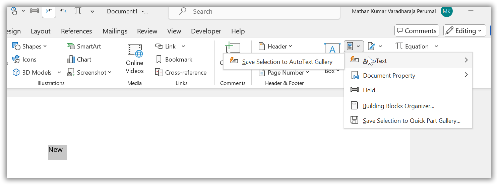Image resolution: width=498 pixels, height=185 pixels.
Task: Open Building Blocks Organizer
Action: pyautogui.click(x=398, y=106)
